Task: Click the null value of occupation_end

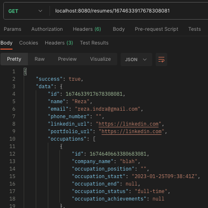Action: pos(131,184)
